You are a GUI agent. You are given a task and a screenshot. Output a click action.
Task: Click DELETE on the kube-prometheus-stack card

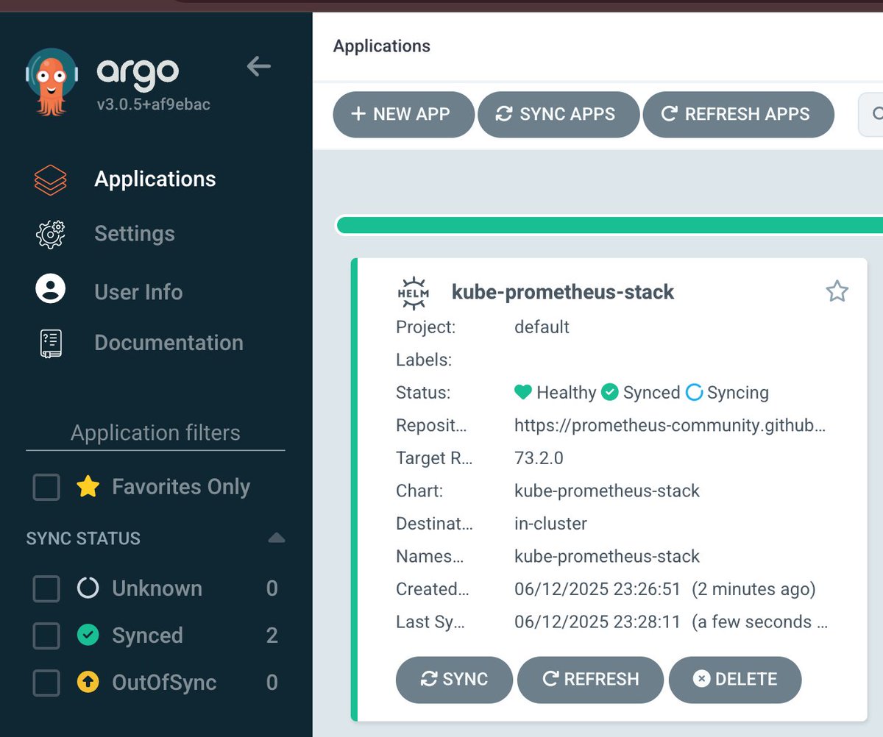pyautogui.click(x=734, y=680)
